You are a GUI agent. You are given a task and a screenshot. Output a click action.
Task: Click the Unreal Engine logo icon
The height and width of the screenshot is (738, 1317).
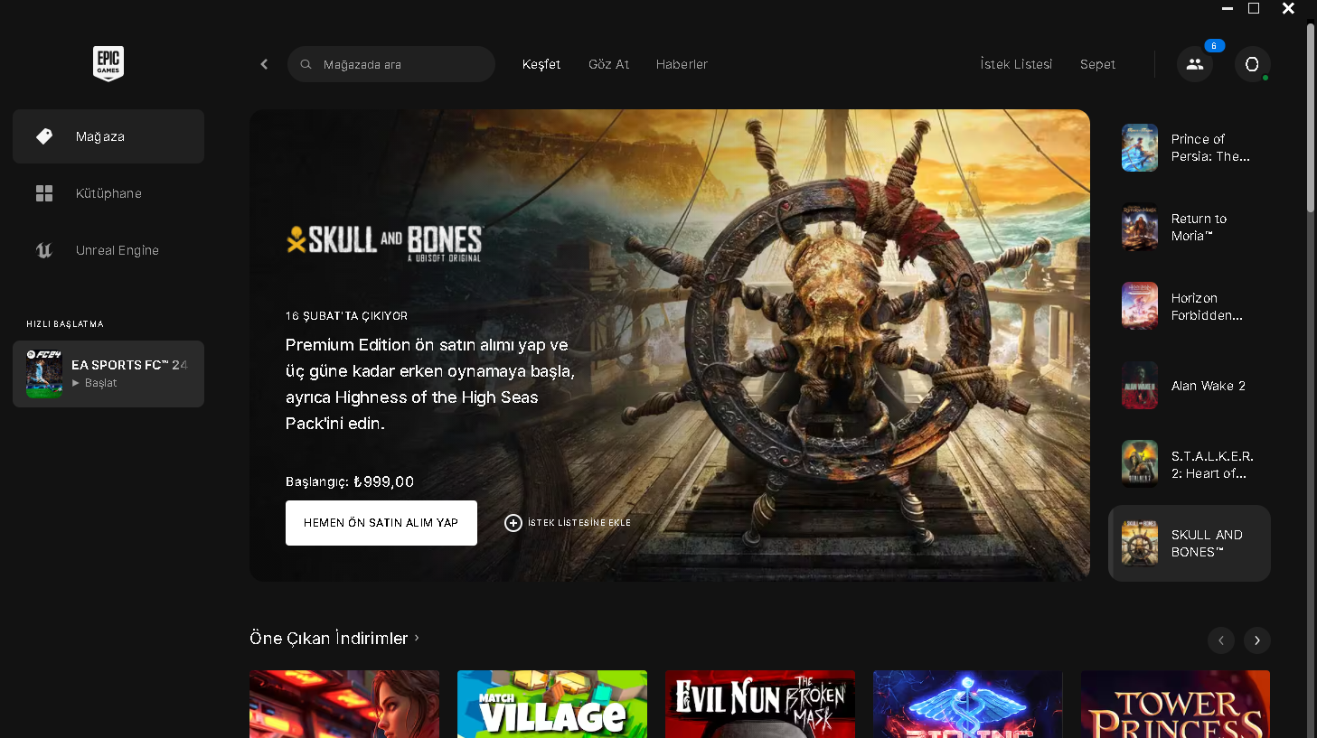point(44,250)
